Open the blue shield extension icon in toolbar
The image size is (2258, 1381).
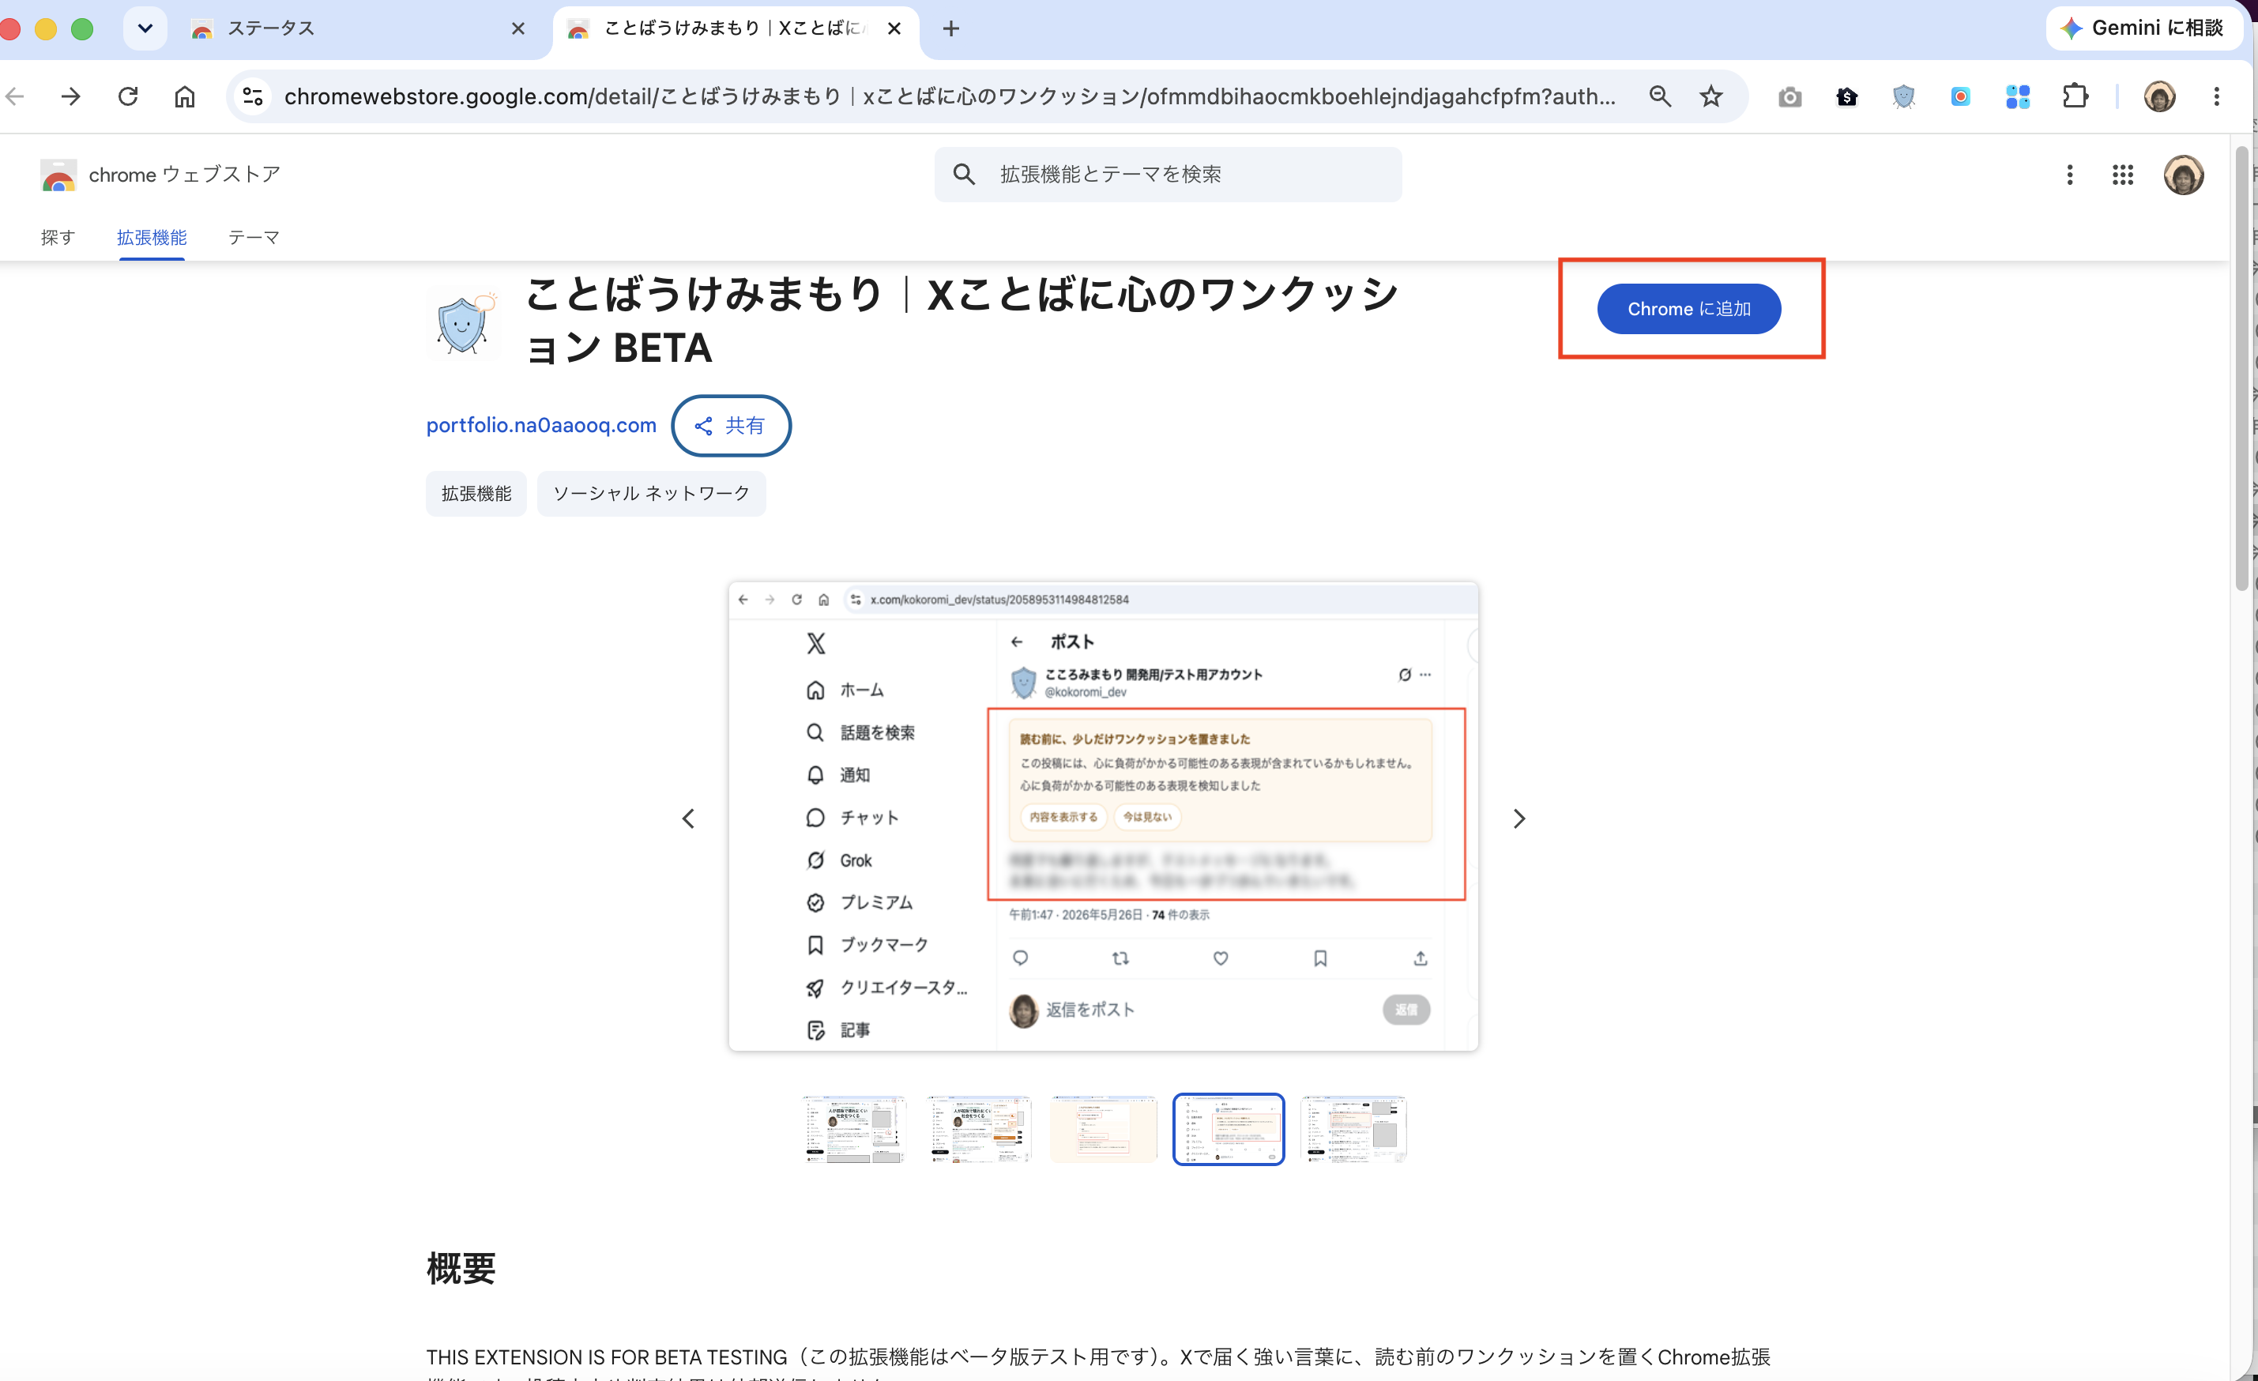tap(1903, 96)
